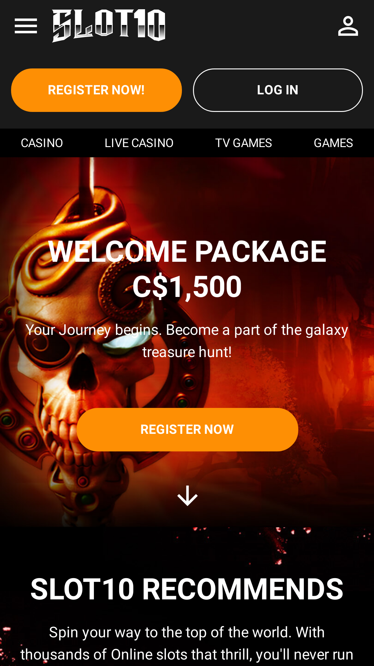Go to the Games tab
The image size is (374, 666).
point(333,143)
